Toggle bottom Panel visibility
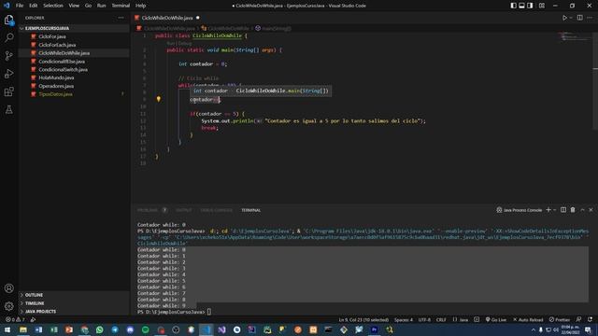The image size is (598, 336). point(521,6)
